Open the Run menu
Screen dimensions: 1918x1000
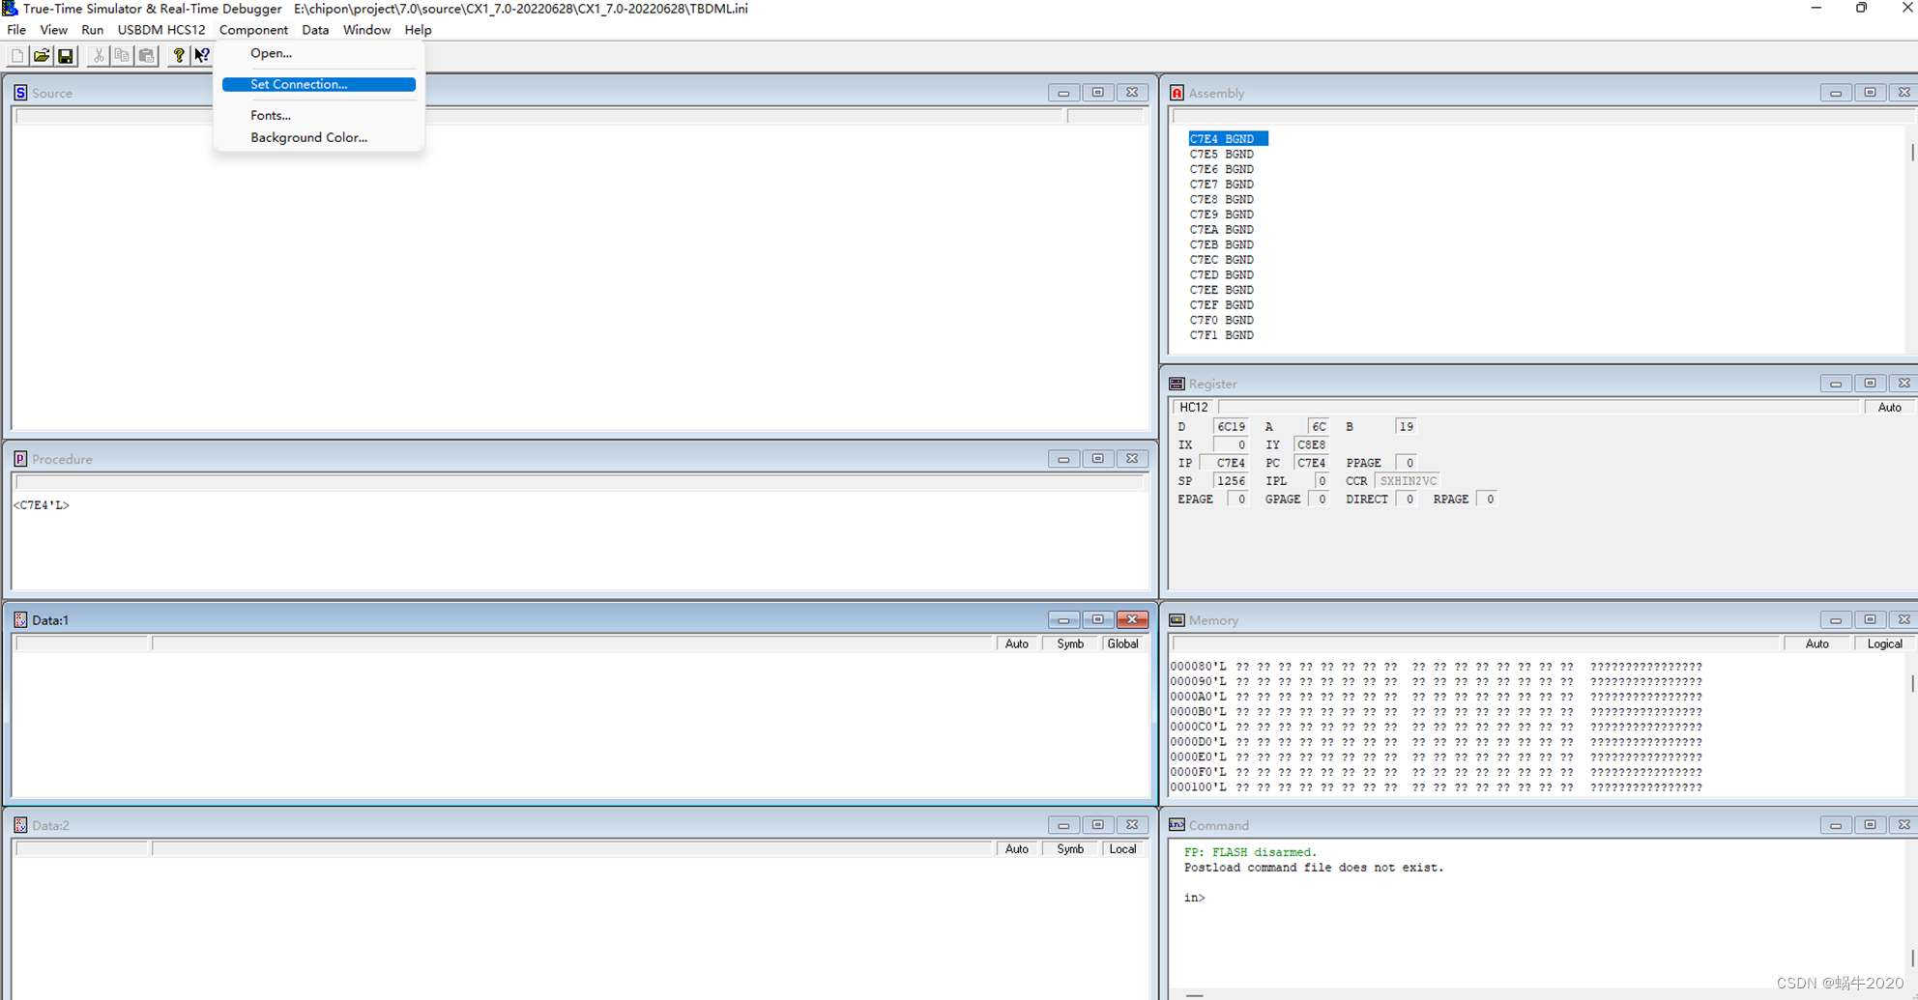pos(93,30)
